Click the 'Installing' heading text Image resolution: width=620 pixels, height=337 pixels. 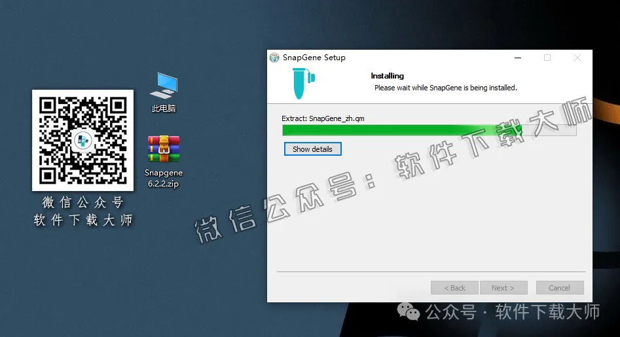point(387,76)
